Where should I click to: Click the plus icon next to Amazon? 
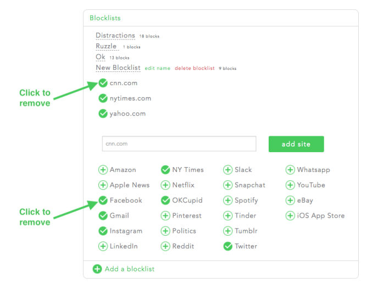(103, 170)
